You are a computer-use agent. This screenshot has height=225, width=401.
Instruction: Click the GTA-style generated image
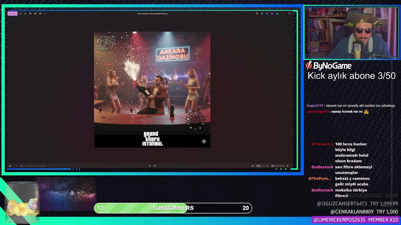pos(152,90)
